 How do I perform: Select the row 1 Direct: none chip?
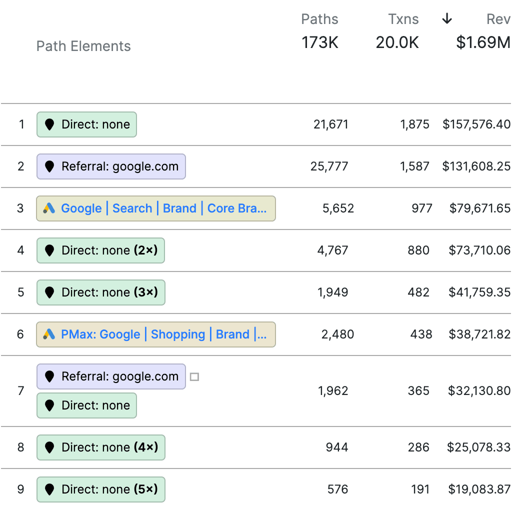tap(86, 124)
